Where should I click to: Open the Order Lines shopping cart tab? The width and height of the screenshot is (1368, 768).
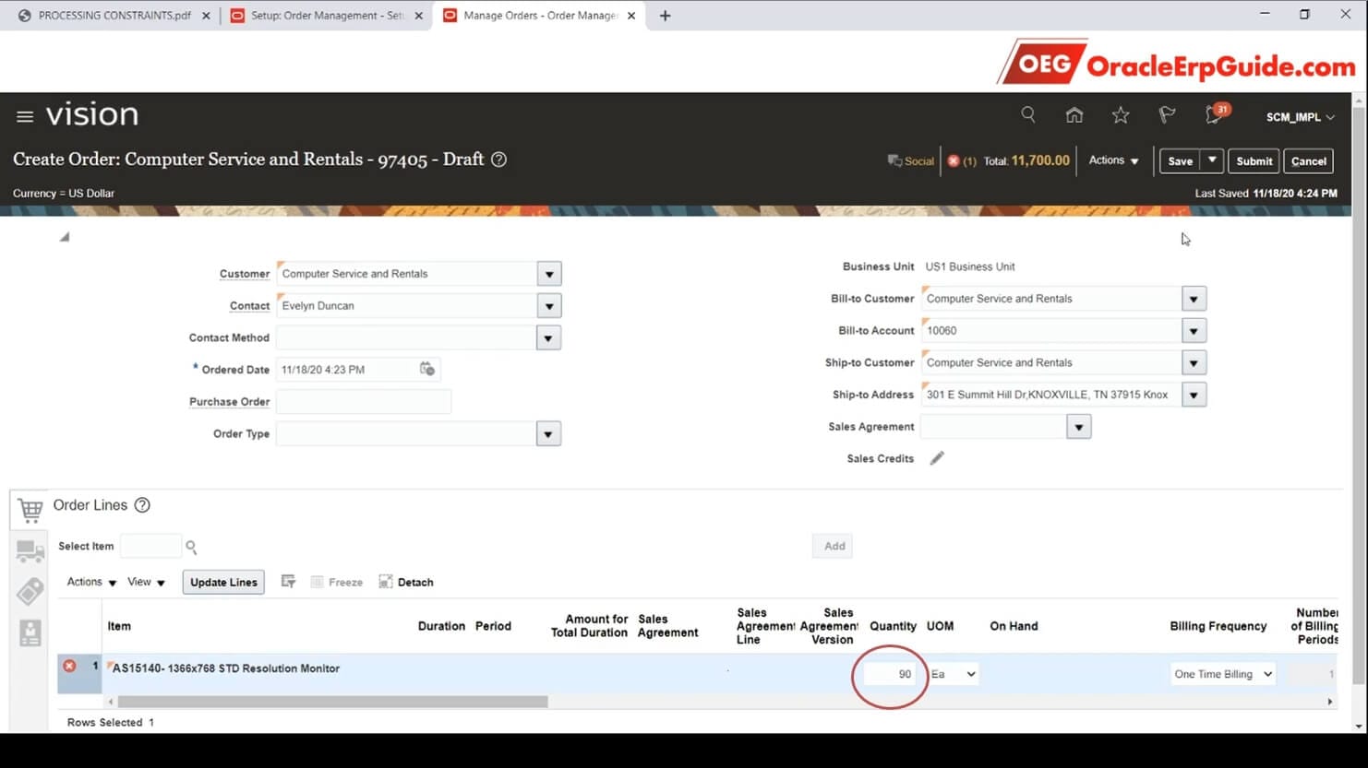pos(30,509)
